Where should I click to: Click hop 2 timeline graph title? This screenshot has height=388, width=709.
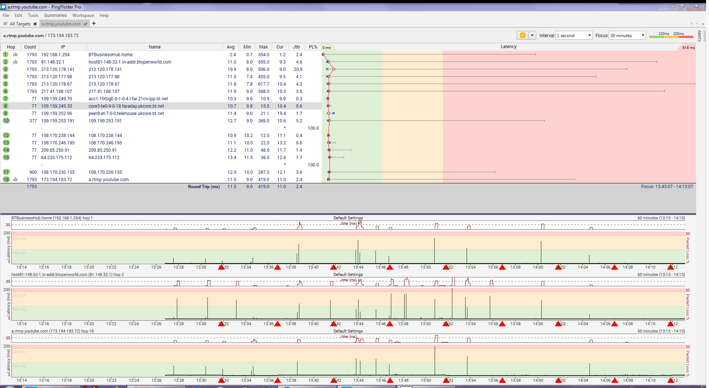coord(68,274)
